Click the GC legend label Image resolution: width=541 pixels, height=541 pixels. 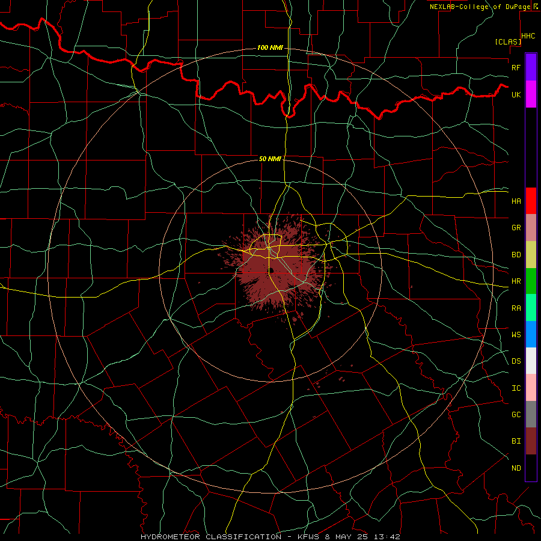516,415
